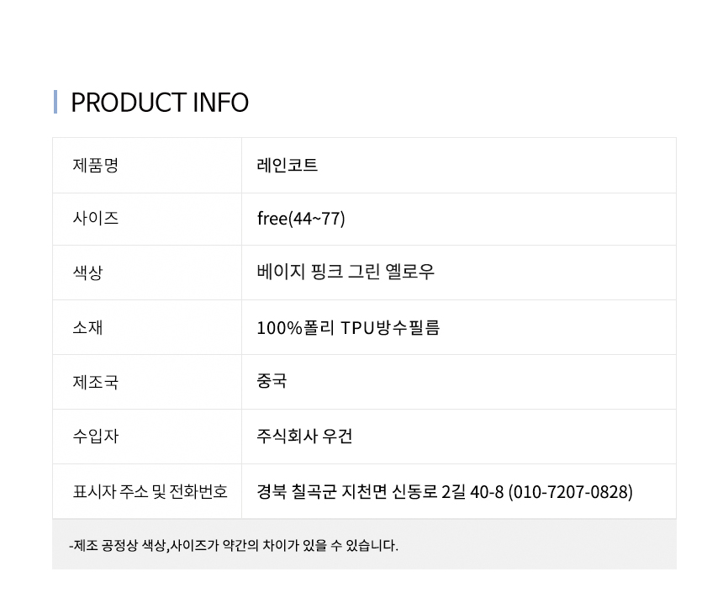Click the free(44~77) size value
Screen dimensions: 723x593
tap(301, 220)
